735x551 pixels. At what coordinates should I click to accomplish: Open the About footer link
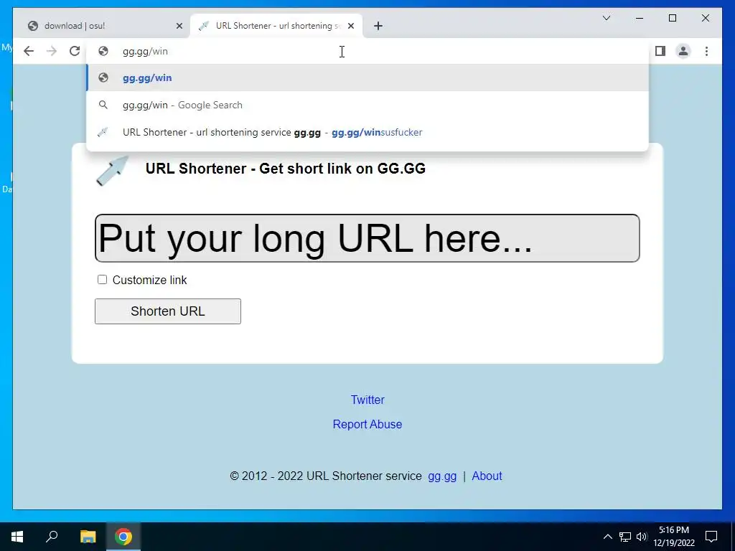pos(487,476)
